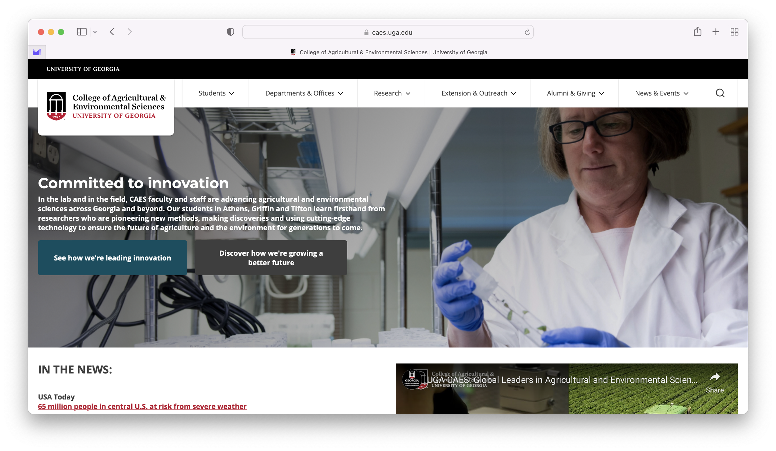Open the sidebar options dropdown chevron
Screen dimensions: 776x451
[95, 32]
